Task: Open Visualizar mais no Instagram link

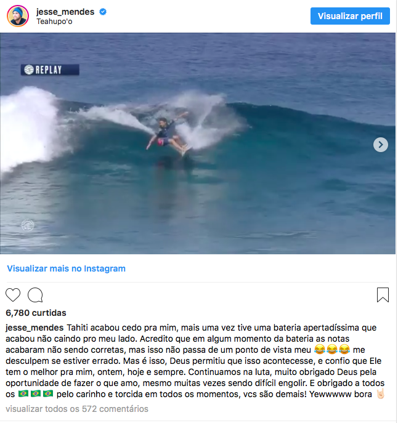Action: click(66, 268)
